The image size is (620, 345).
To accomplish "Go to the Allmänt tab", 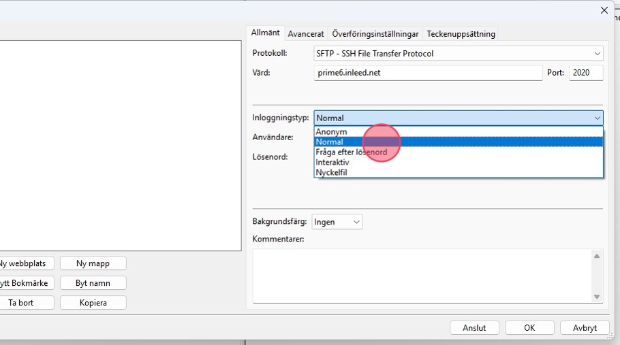I will click(265, 33).
